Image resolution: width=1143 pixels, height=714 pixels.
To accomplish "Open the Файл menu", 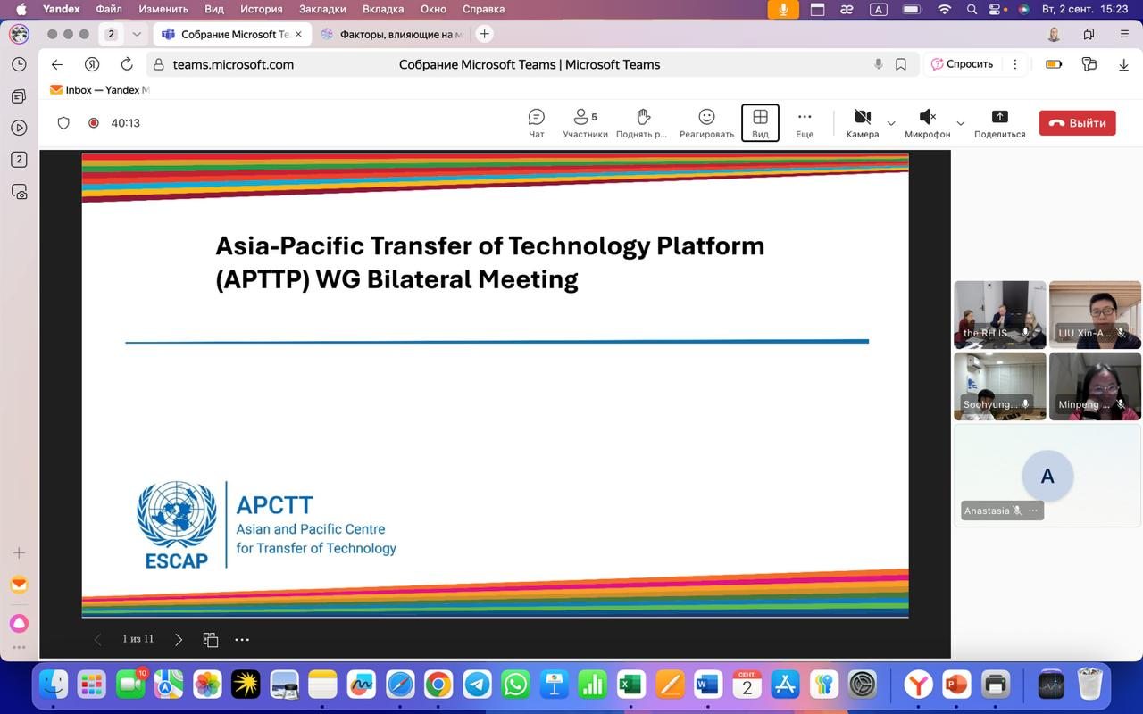I will click(x=109, y=9).
